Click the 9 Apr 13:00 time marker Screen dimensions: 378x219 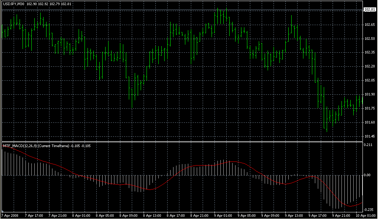[294, 215]
